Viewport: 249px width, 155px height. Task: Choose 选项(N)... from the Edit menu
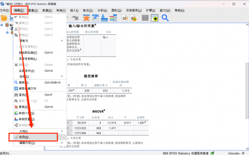coord(40,137)
